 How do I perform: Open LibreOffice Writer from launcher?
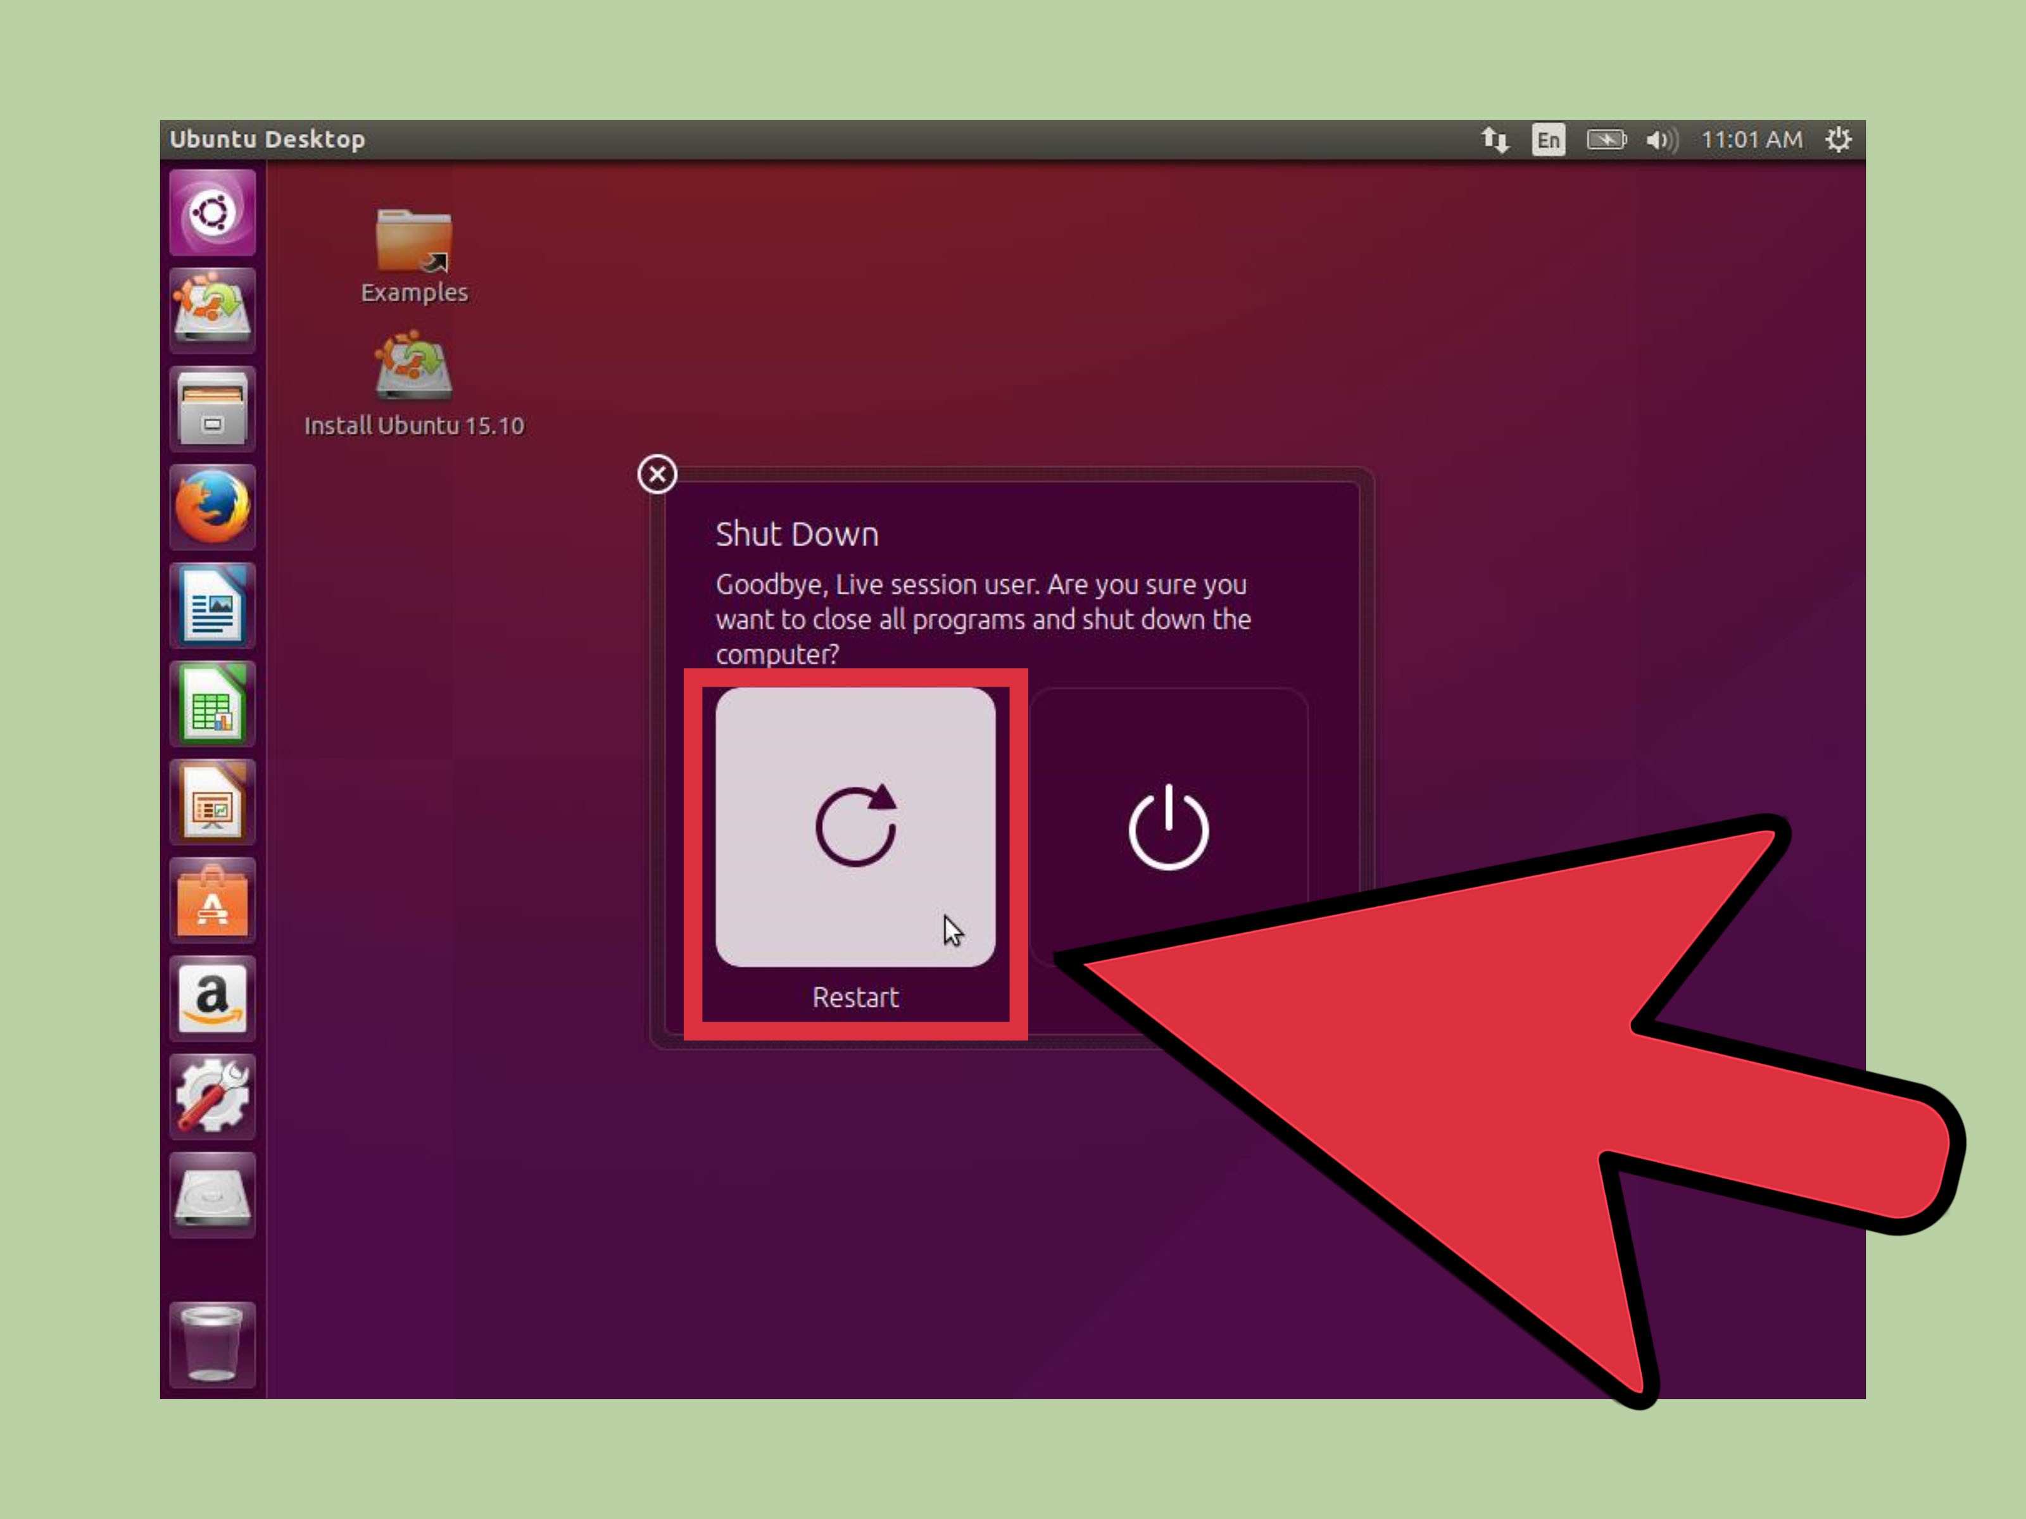(x=213, y=606)
